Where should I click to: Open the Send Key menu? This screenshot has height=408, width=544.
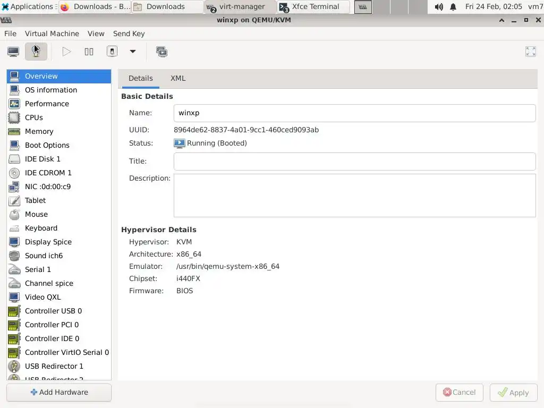pos(129,33)
